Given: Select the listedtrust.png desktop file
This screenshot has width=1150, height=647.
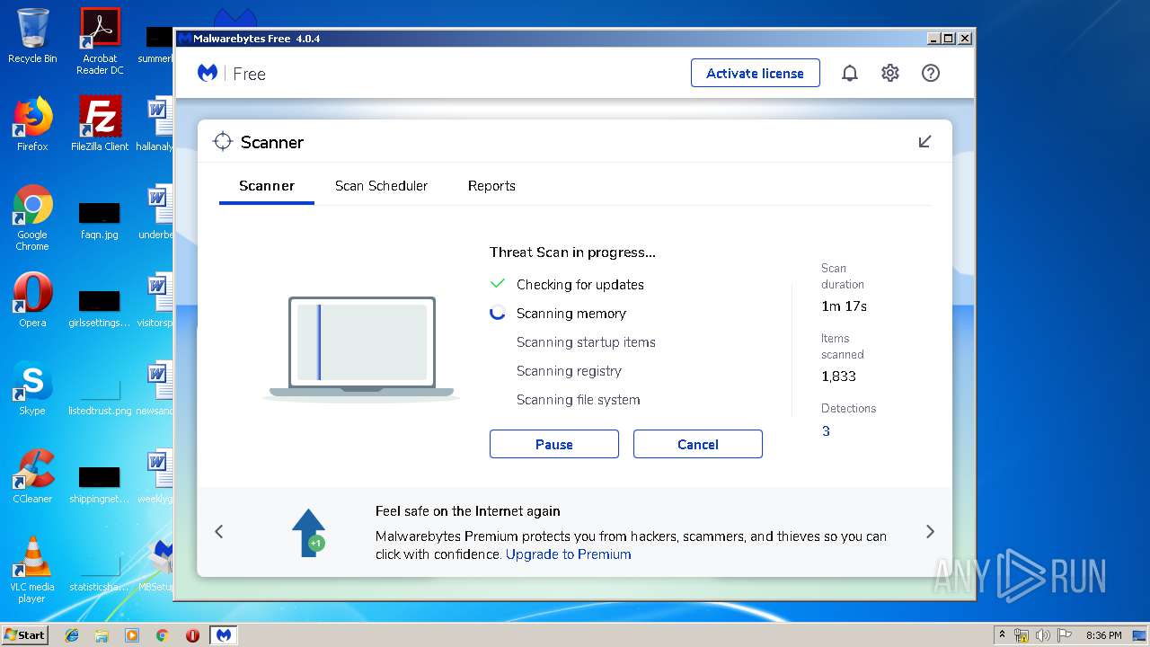Looking at the screenshot, I should click(100, 397).
